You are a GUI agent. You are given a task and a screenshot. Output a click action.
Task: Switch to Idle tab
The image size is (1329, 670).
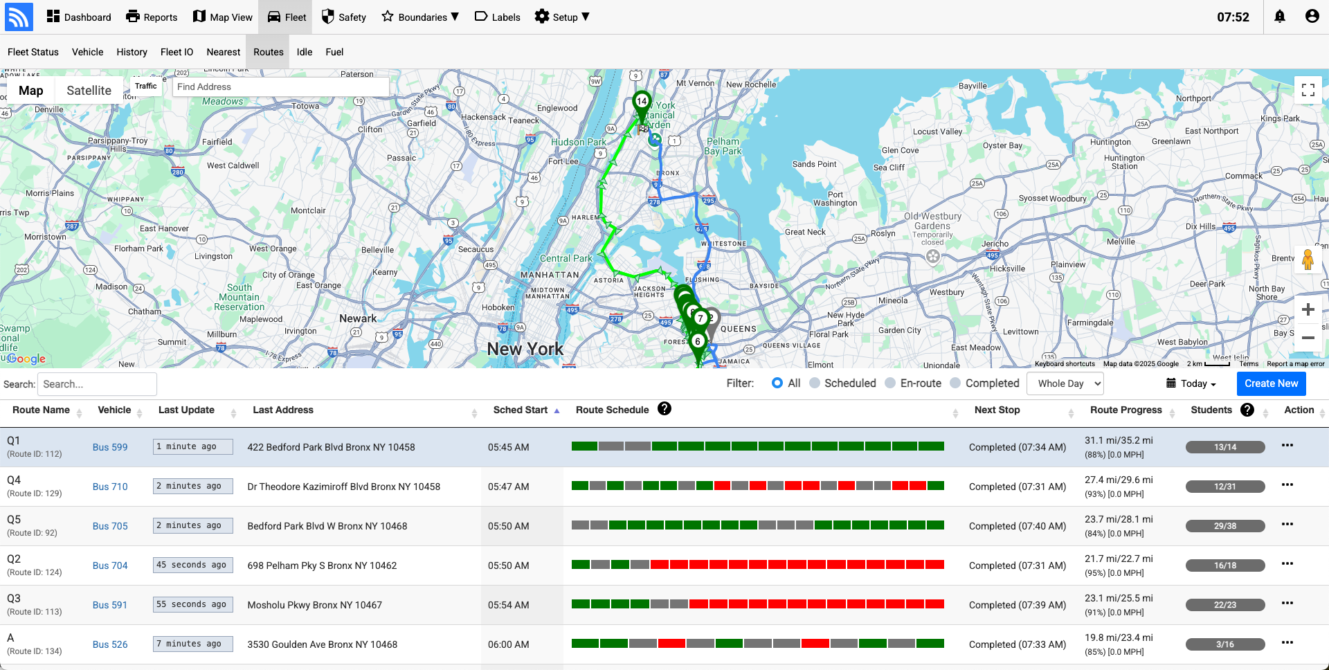(x=305, y=52)
